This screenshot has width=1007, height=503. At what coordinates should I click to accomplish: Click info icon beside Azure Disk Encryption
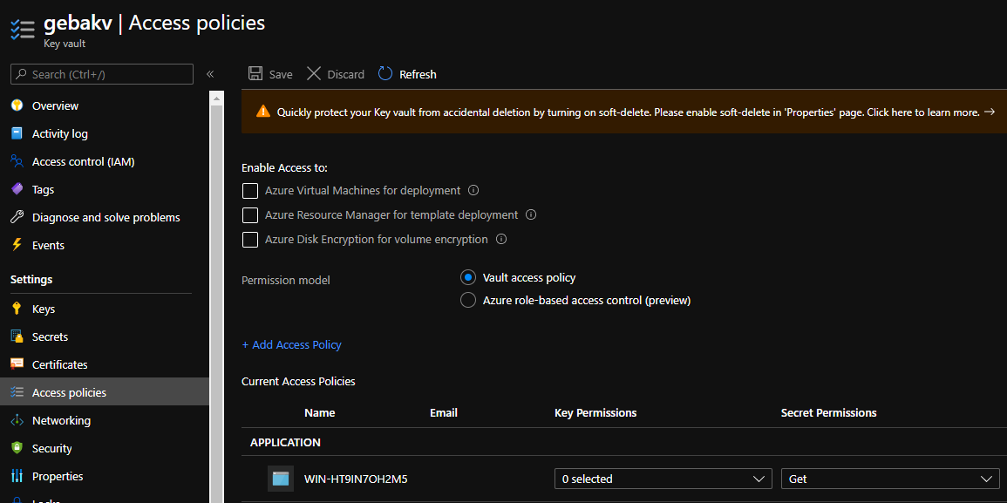501,239
